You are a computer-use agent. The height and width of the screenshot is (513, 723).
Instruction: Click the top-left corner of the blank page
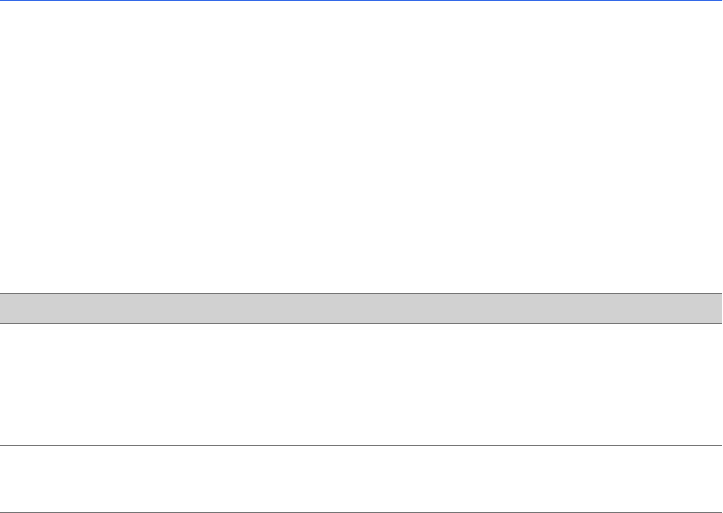[4, 5]
